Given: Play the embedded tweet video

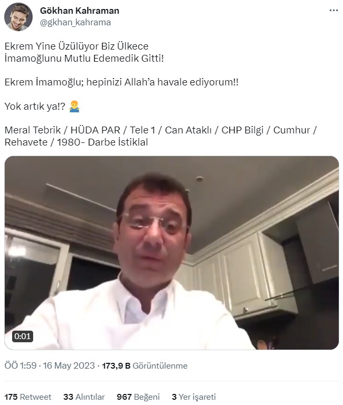Looking at the screenshot, I should coord(171,253).
